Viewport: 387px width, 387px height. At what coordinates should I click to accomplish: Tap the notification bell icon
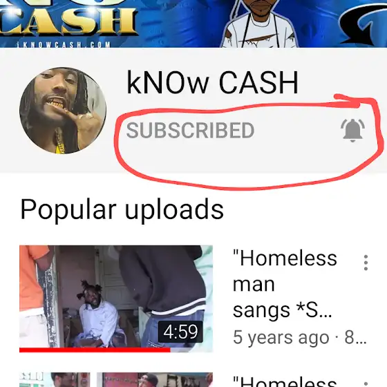coord(352,131)
